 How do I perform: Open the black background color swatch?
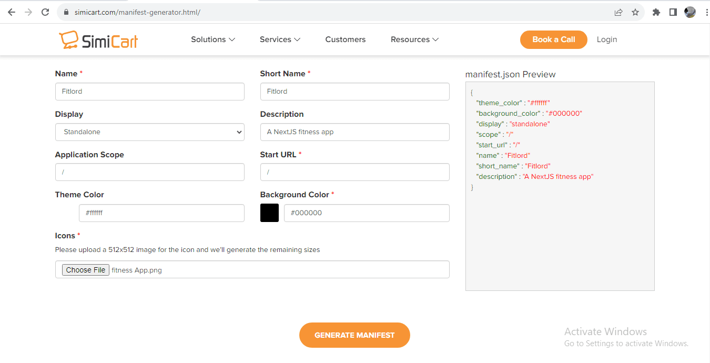[x=269, y=213]
